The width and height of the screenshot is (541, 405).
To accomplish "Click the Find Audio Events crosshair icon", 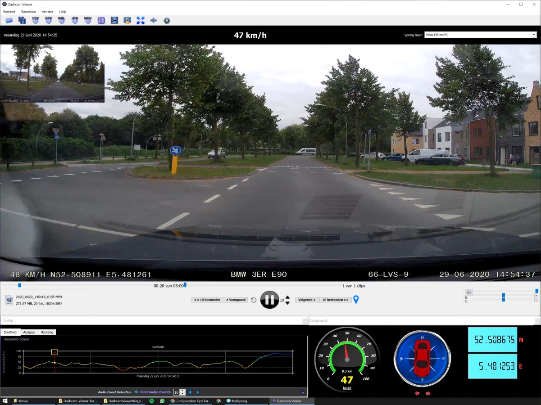I will tap(136, 392).
